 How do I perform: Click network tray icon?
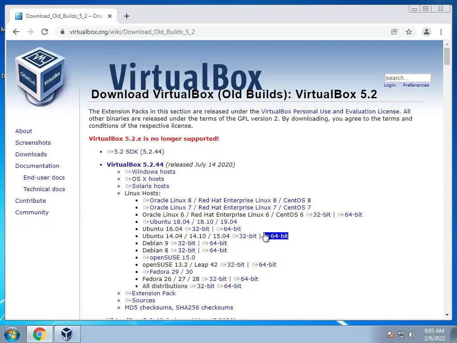click(401, 335)
